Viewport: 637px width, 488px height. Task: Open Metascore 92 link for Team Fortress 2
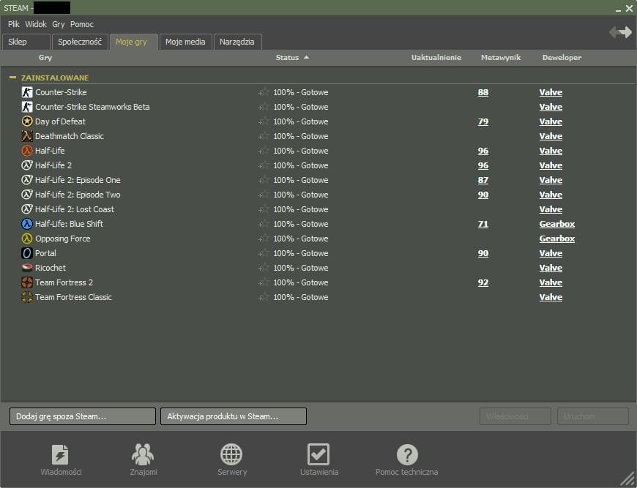(483, 282)
